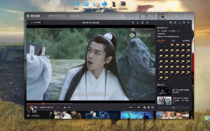Open the Recycle Bin desktop icon
The image size is (210, 131).
(x=95, y=6)
